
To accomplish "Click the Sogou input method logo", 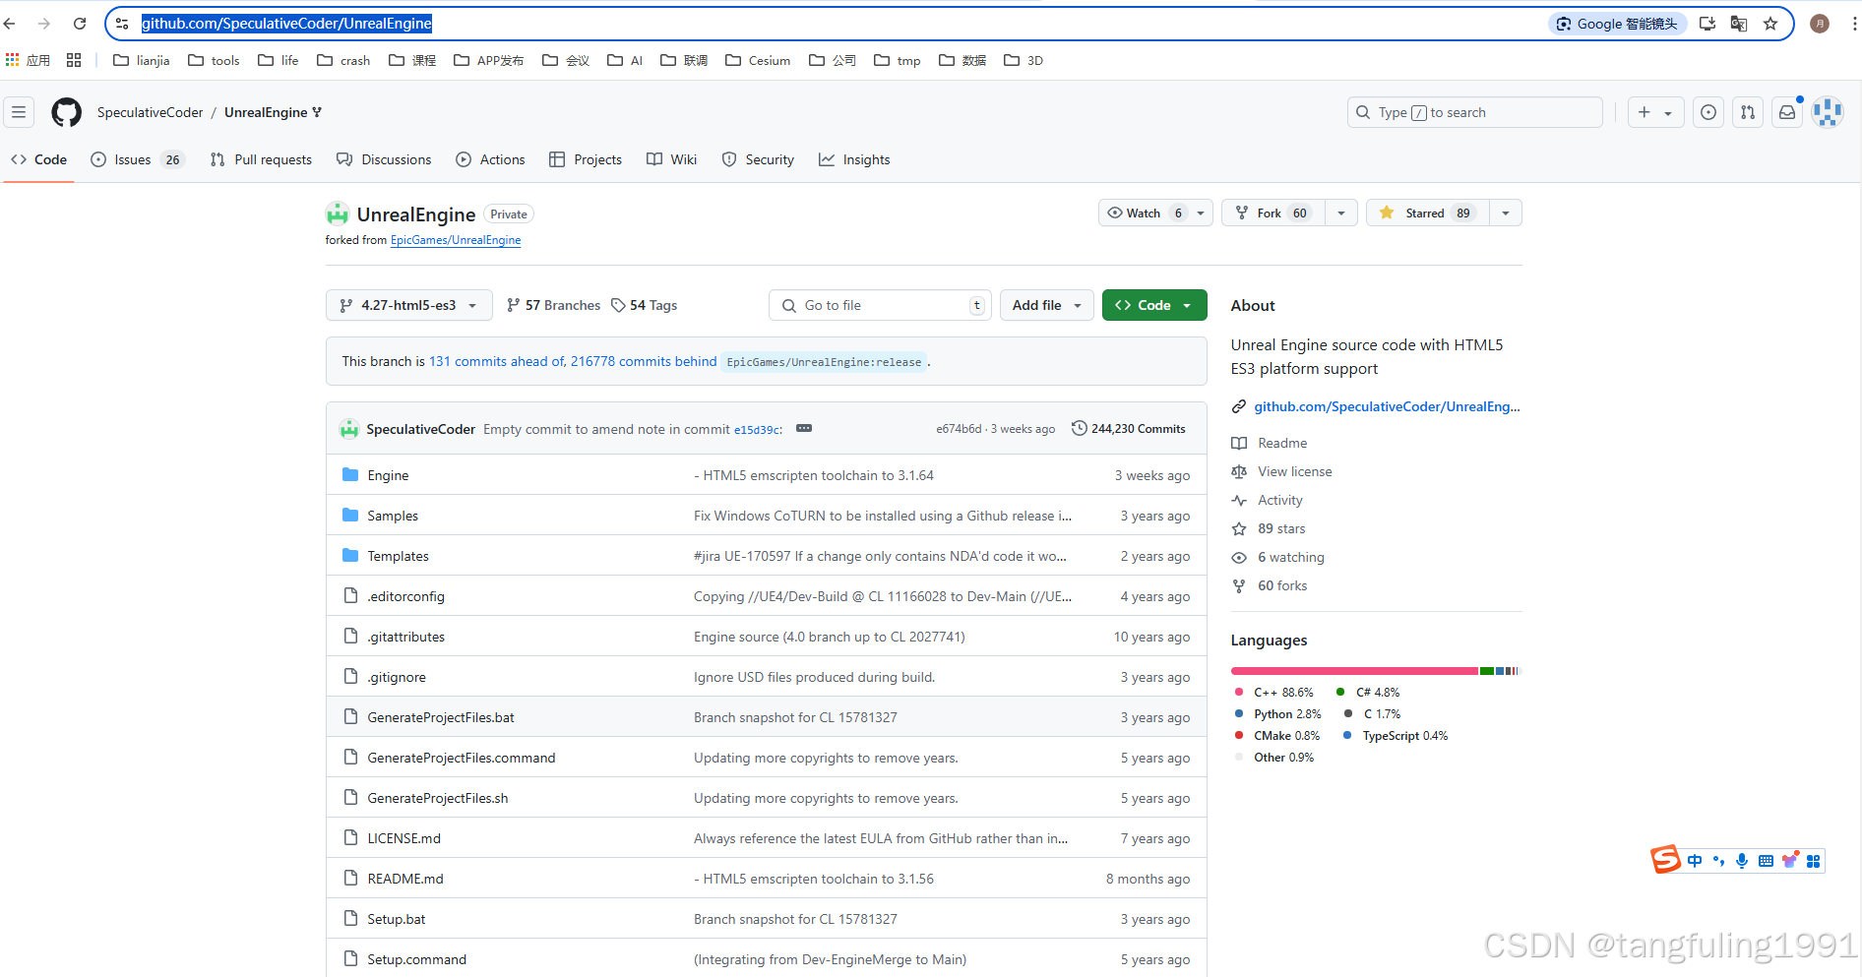I will [1665, 859].
